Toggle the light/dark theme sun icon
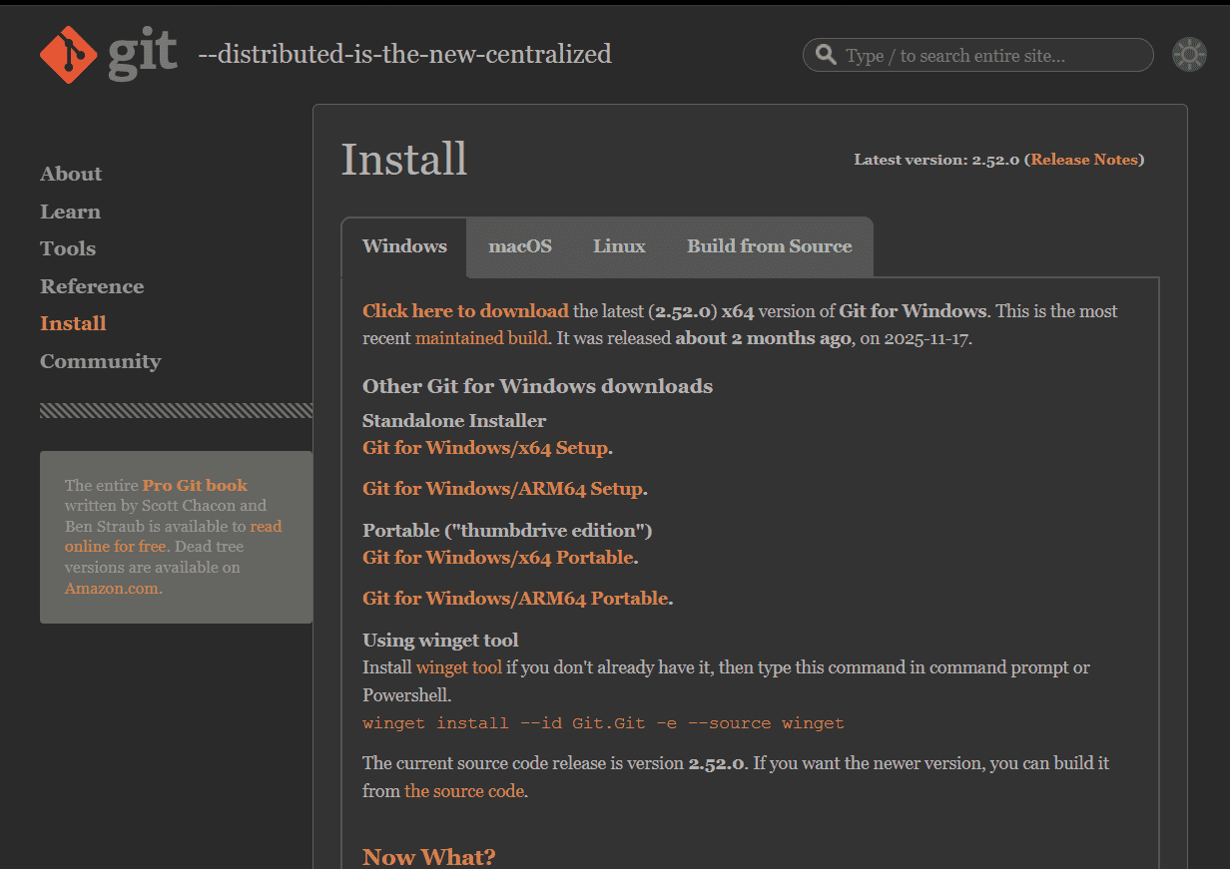This screenshot has width=1230, height=869. [x=1189, y=55]
